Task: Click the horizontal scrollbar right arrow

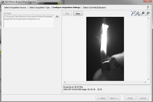Action: click(x=145, y=82)
